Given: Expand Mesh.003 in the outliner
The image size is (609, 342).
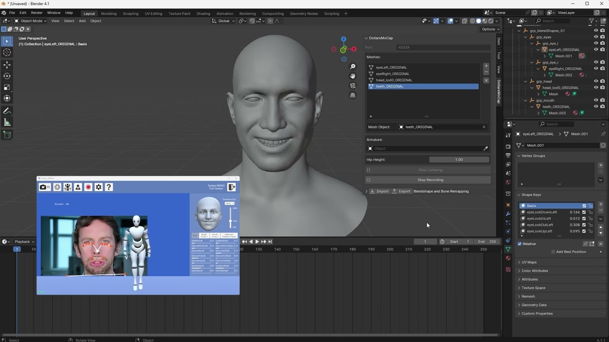Looking at the screenshot, I should pyautogui.click(x=539, y=113).
